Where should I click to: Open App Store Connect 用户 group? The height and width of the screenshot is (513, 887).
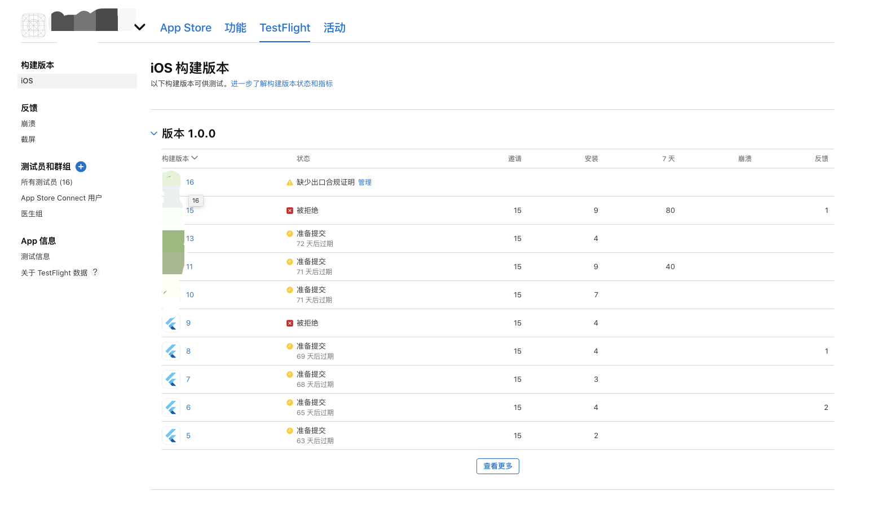click(61, 198)
